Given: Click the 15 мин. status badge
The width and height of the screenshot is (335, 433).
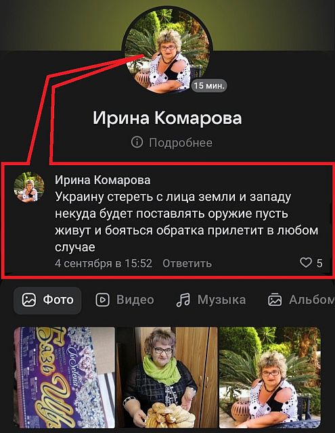Looking at the screenshot, I should (x=209, y=86).
